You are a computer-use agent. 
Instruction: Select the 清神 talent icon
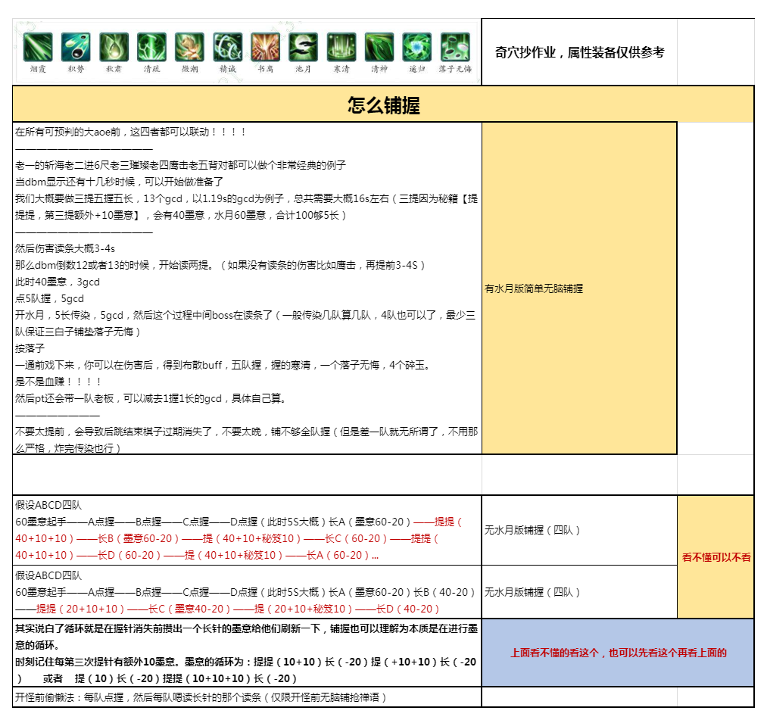click(x=379, y=47)
